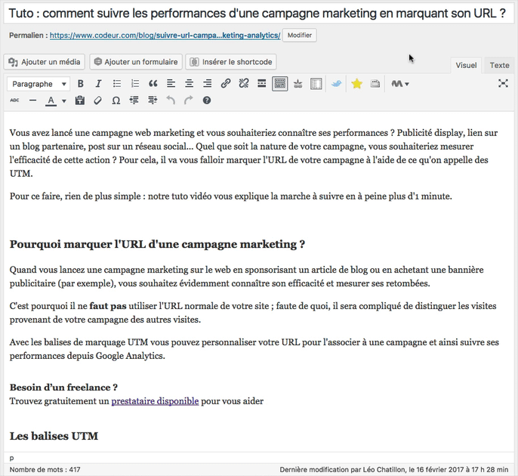Click the Les balises UTM heading

(54, 436)
